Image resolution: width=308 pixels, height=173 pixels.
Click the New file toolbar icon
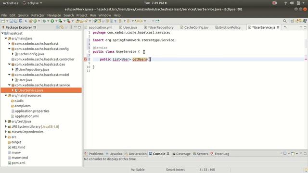pyautogui.click(x=3, y=21)
